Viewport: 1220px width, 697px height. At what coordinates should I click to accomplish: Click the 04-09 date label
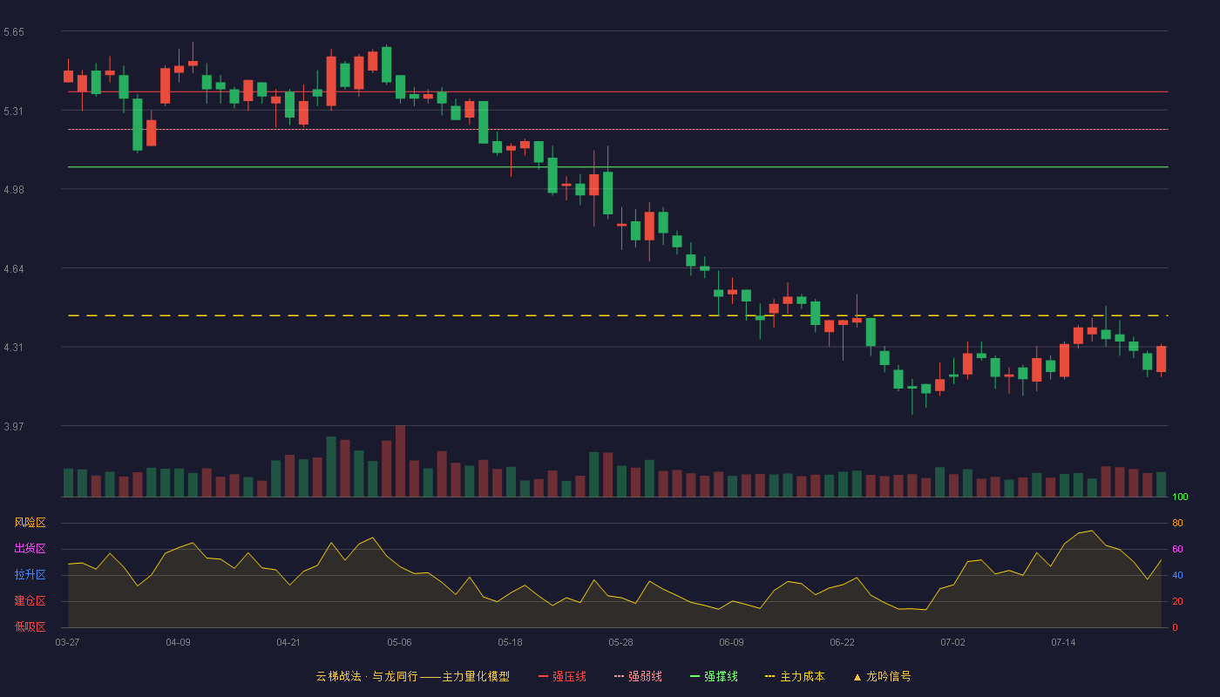tap(178, 642)
